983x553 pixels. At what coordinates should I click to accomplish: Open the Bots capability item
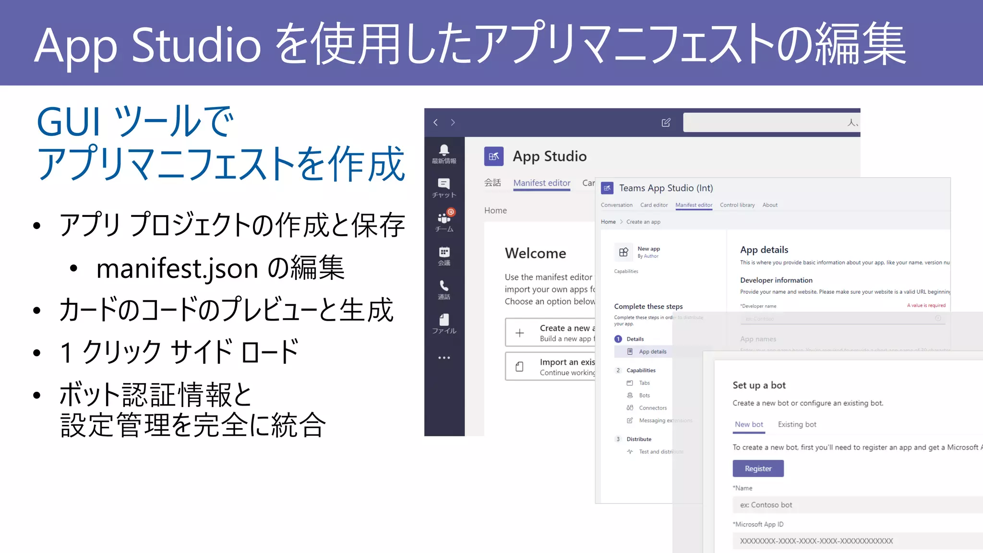tap(638, 395)
